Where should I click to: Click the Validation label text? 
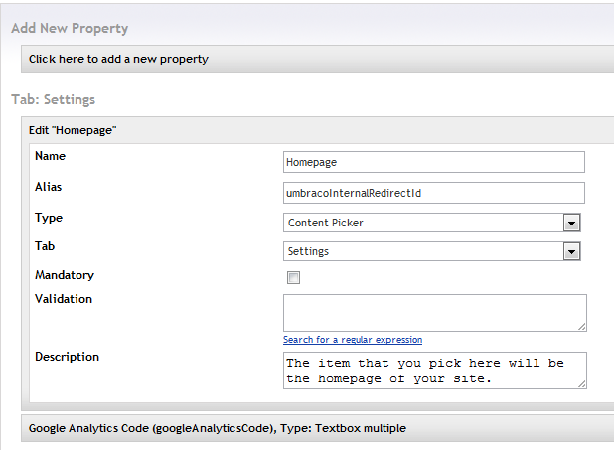(64, 299)
